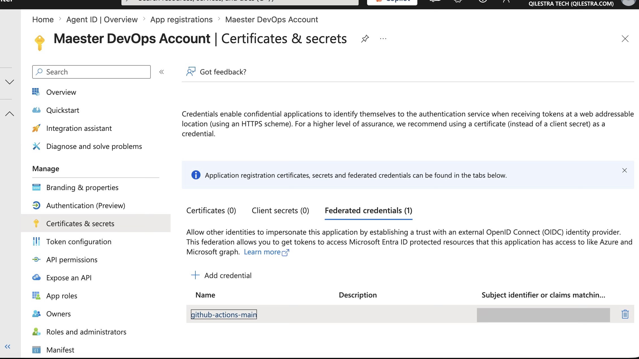This screenshot has height=359, width=639.
Task: Collapse the resource menu with double chevron
Action: [162, 72]
